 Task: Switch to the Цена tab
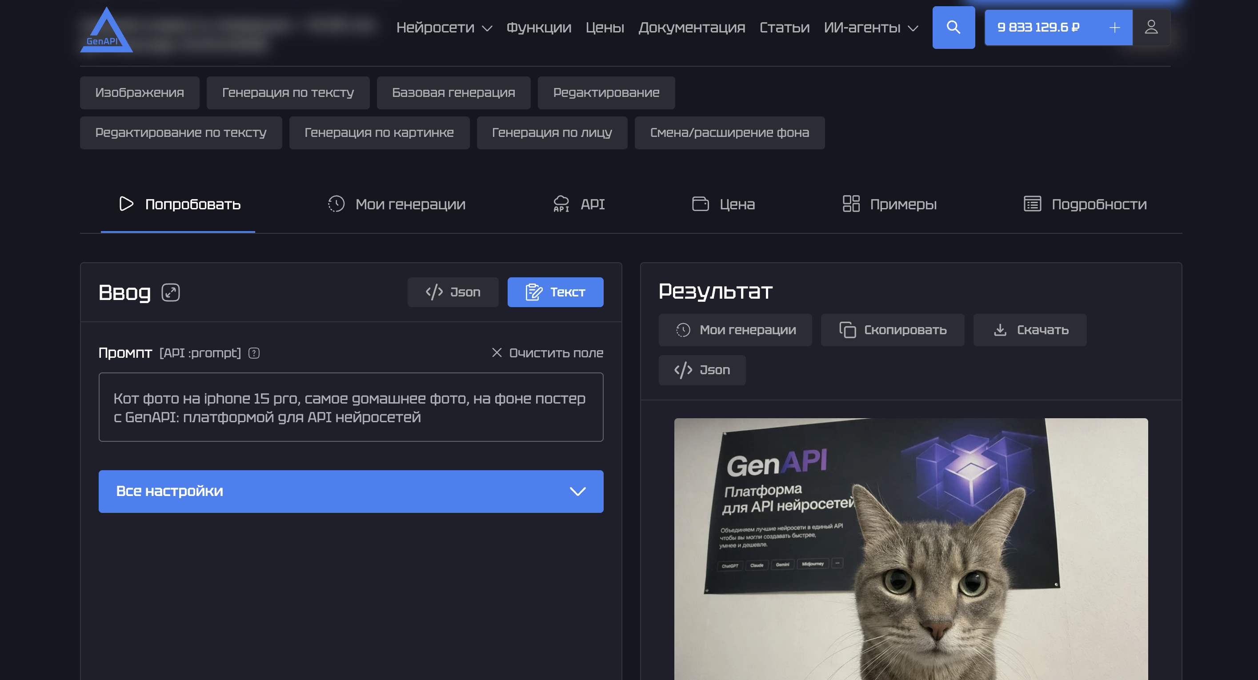723,204
